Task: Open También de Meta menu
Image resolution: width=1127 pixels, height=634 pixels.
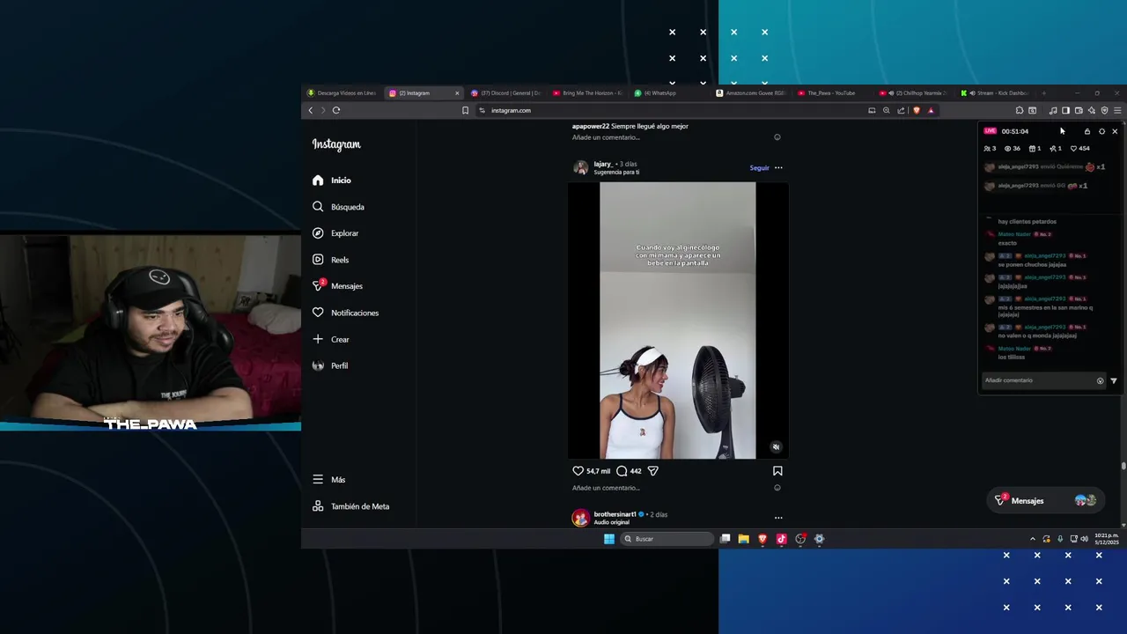Action: (350, 506)
